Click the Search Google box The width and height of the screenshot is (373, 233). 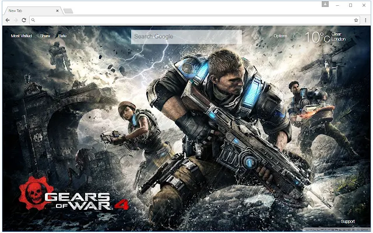click(186, 37)
